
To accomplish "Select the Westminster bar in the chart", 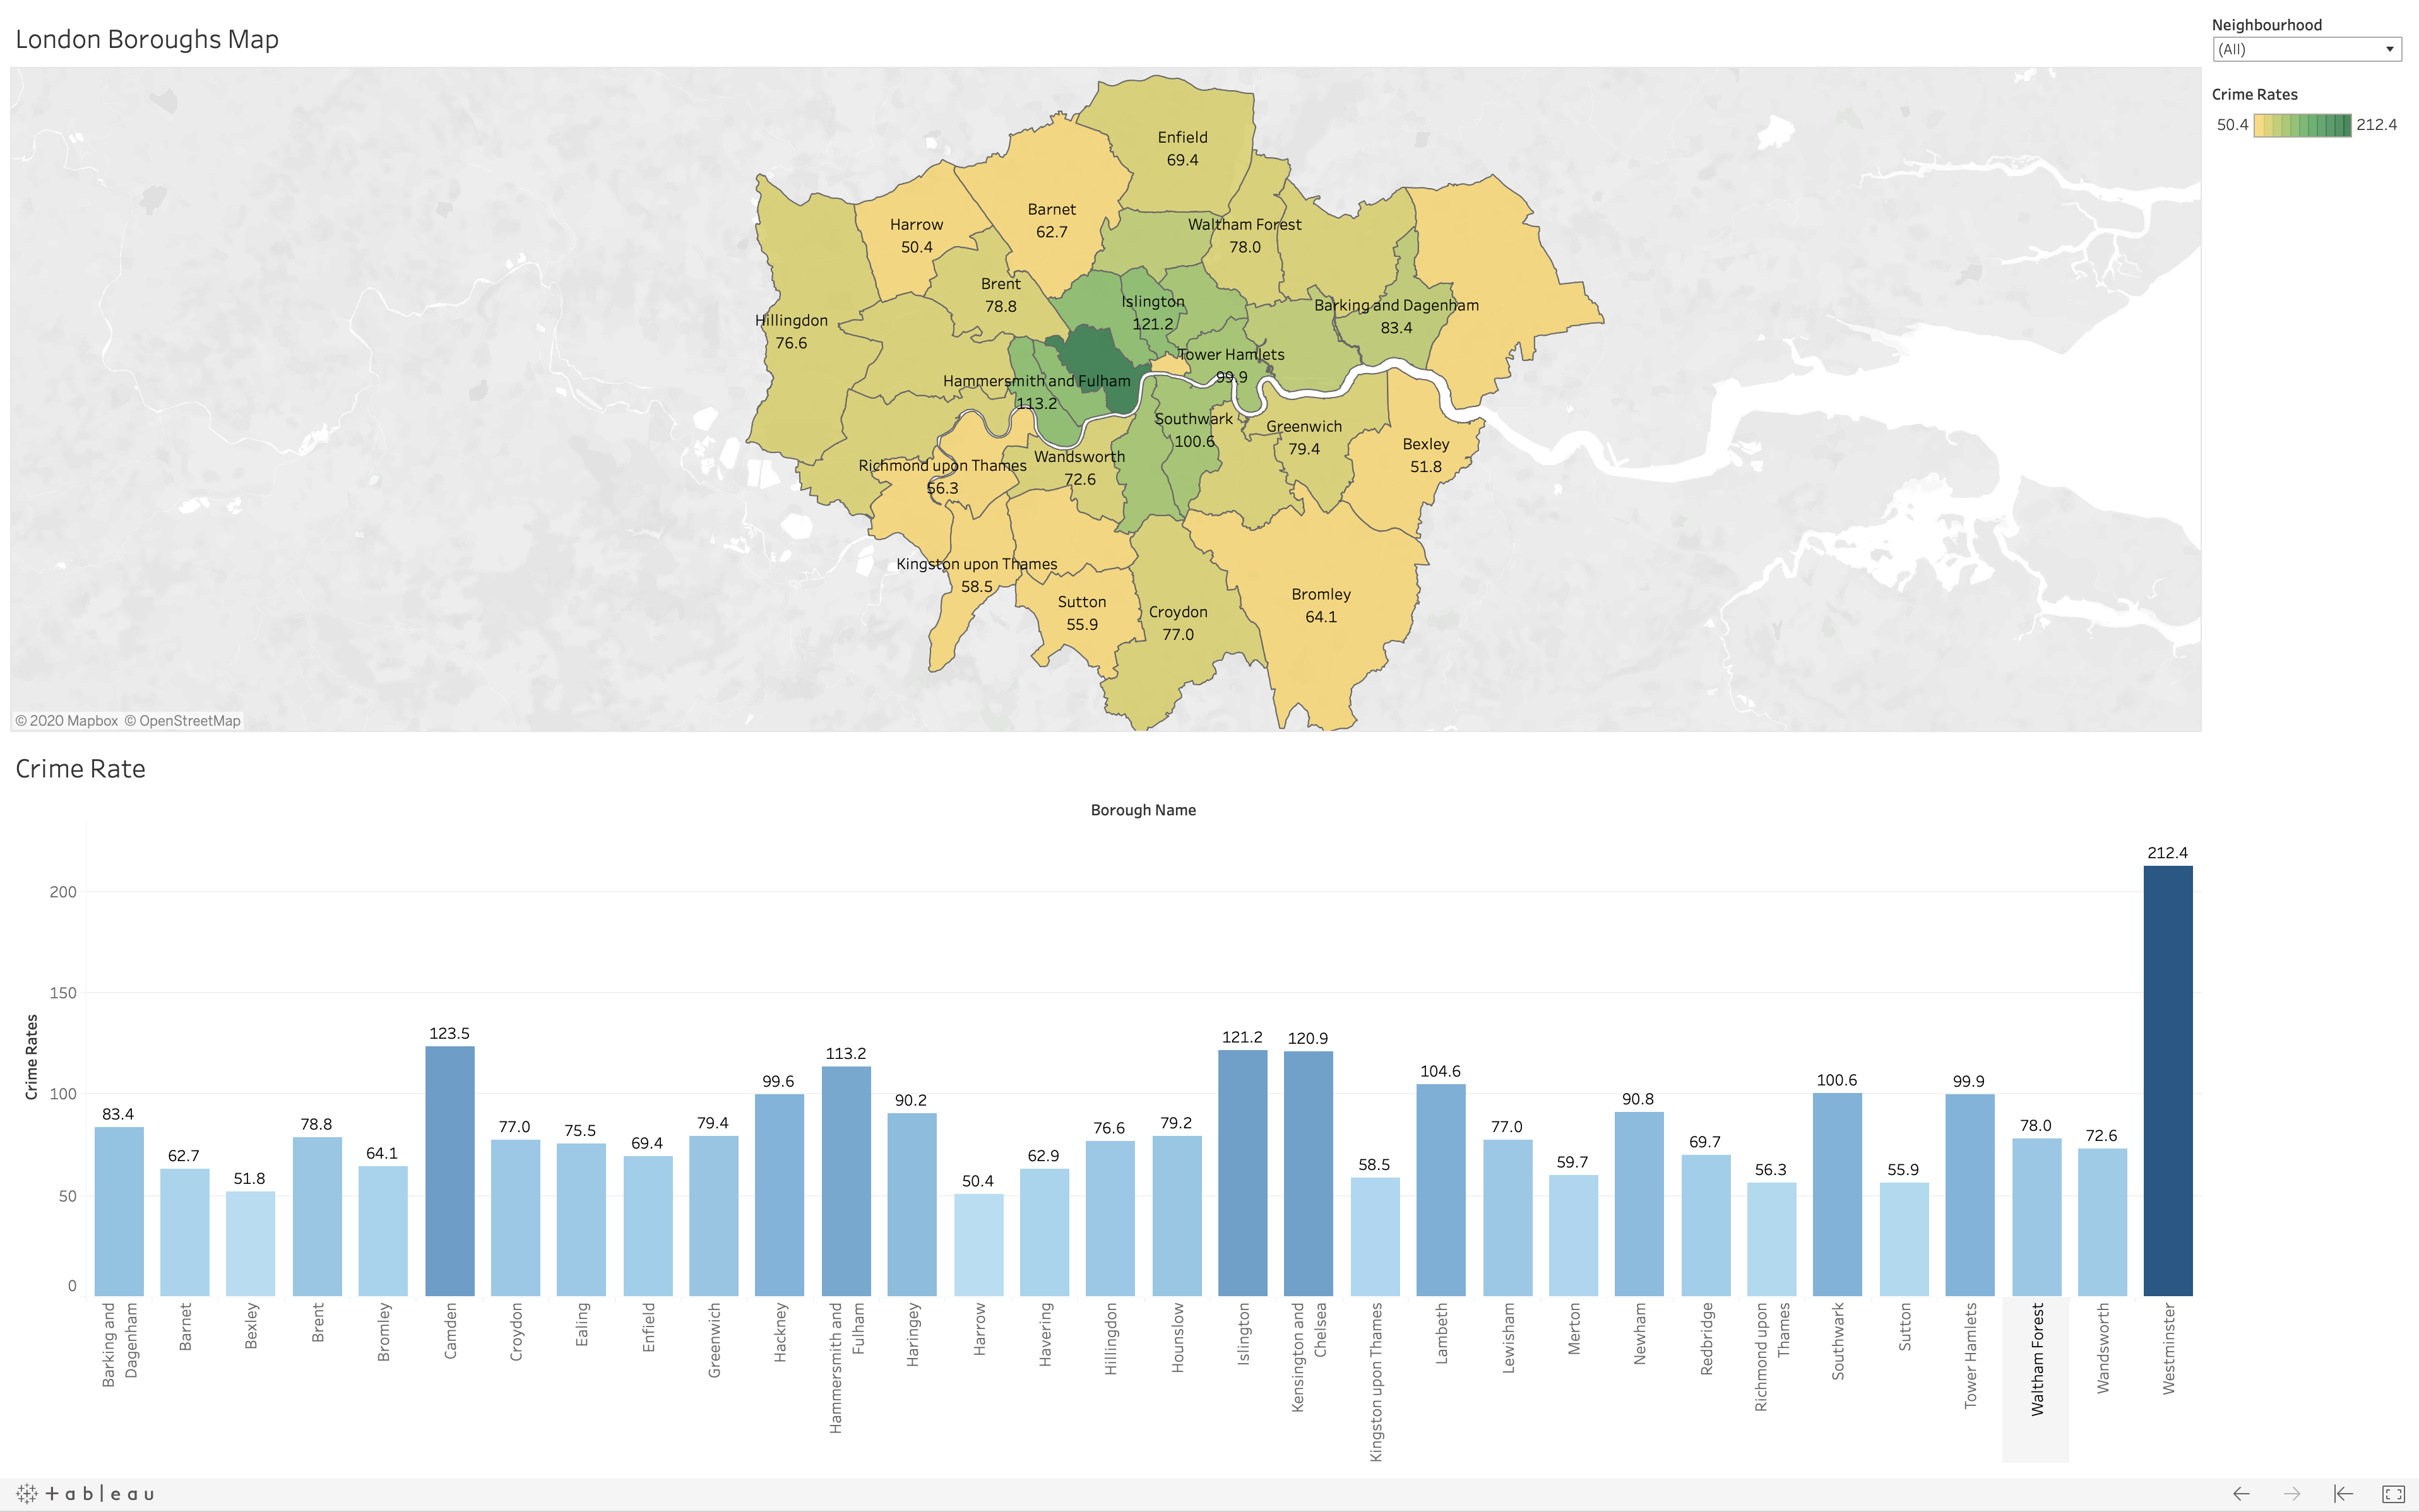I will 2167,1080.
